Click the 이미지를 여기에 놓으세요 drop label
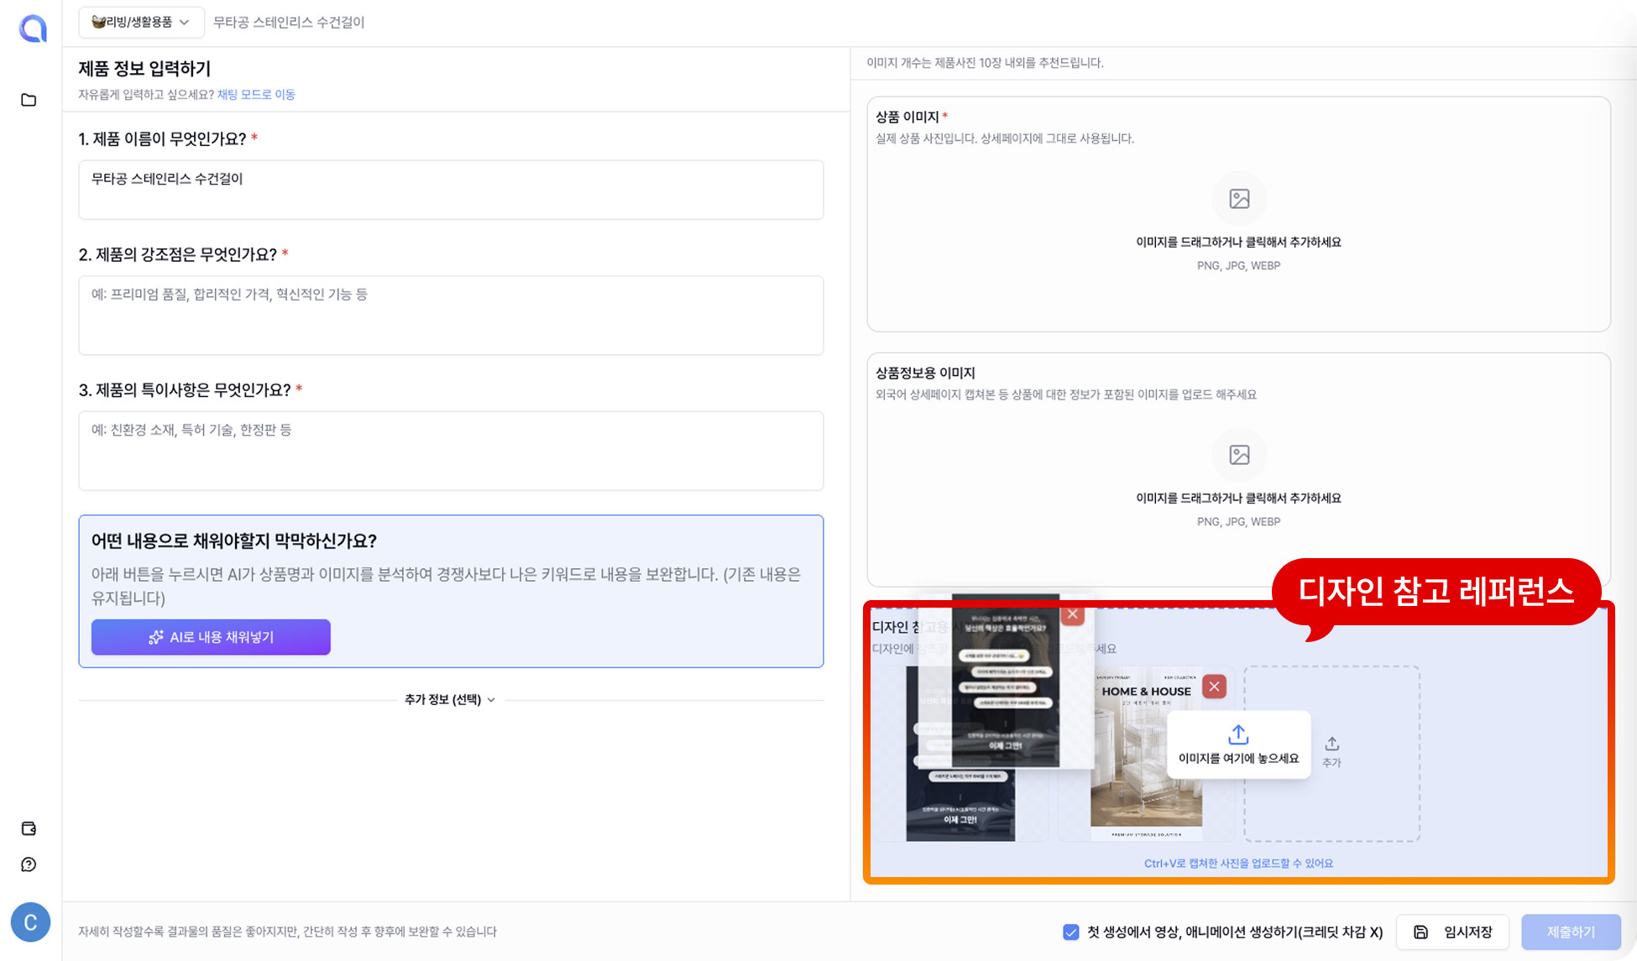 pos(1238,758)
